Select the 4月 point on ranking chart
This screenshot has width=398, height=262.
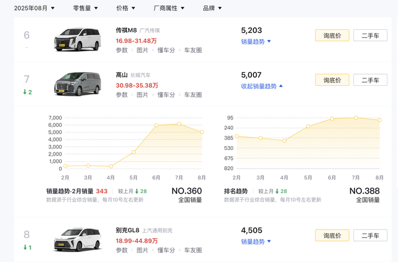[284, 141]
